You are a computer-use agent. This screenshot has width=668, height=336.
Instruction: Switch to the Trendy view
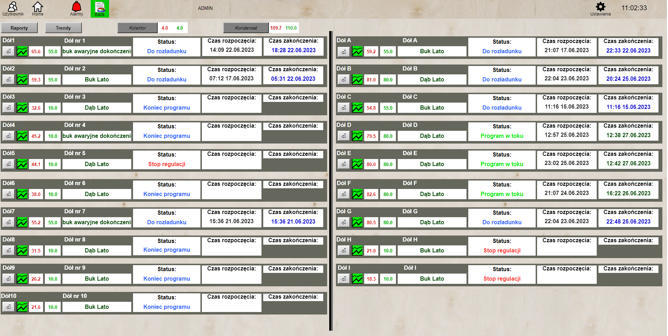tap(64, 28)
